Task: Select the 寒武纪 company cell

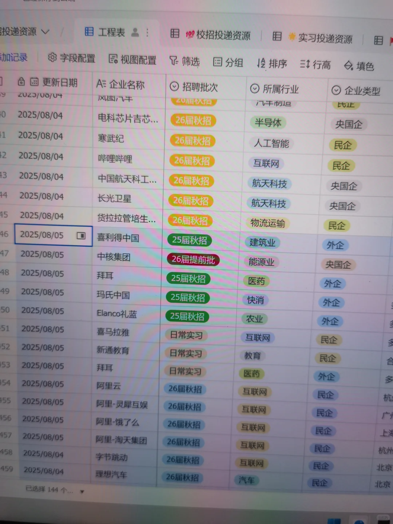Action: pos(128,138)
